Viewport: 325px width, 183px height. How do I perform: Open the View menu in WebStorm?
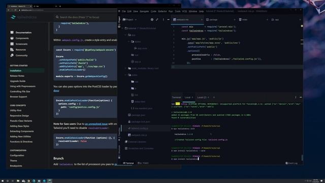tap(136, 11)
